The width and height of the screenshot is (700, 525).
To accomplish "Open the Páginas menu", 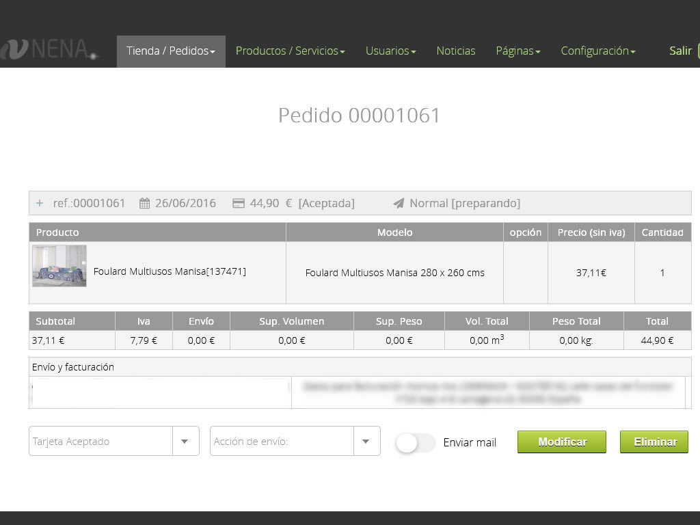I will click(517, 51).
